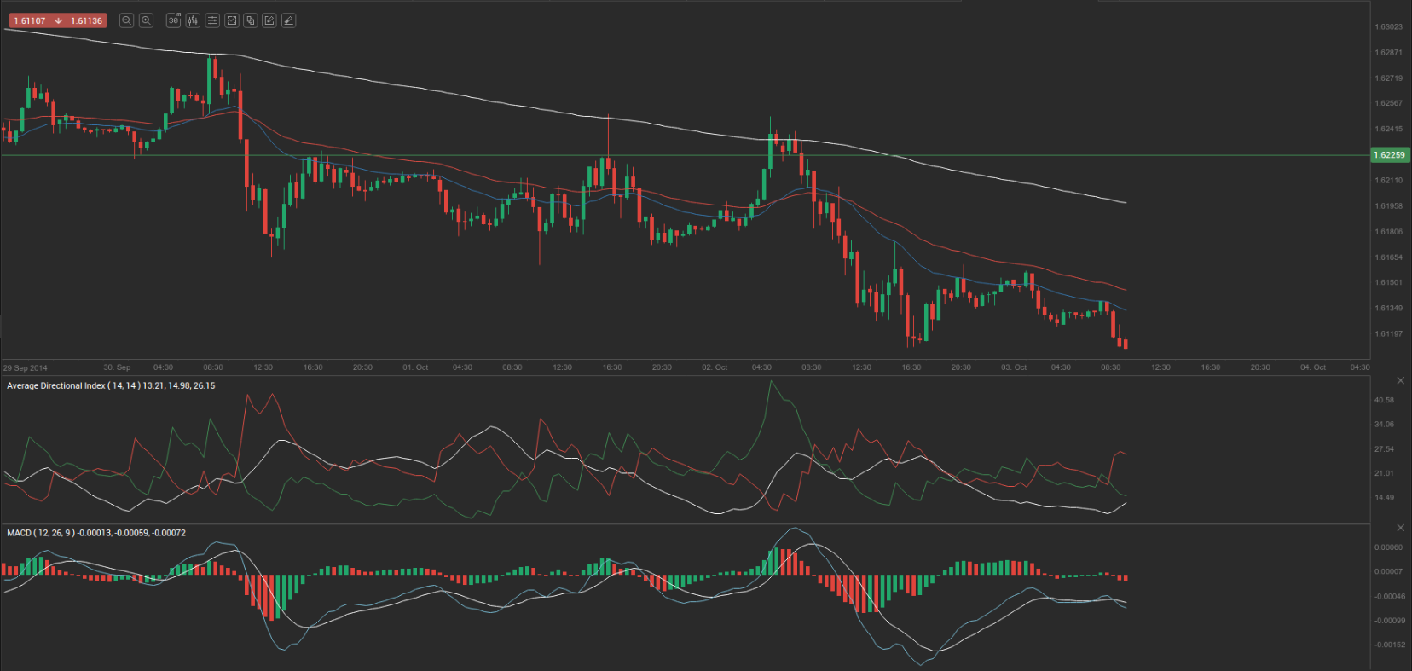Close the Average Directional Index panel
The width and height of the screenshot is (1412, 671).
click(x=1400, y=380)
